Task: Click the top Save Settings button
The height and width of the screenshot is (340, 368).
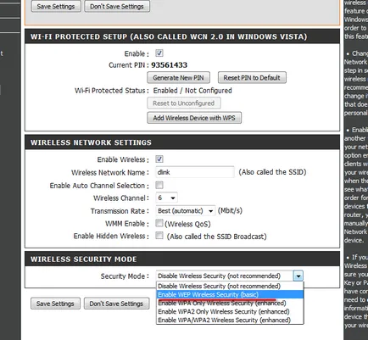Action: tap(56, 6)
